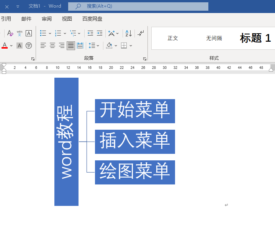Viewport: 275px width, 230px height.
Task: Click the search box 搜索(Alt+Q)
Action: [x=138, y=7]
